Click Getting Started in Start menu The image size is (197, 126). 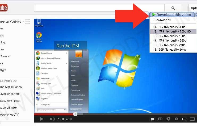[x=46, y=63]
